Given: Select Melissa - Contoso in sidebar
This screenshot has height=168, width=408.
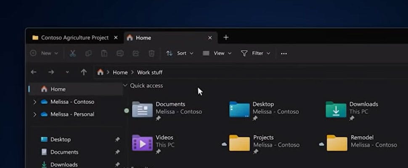Looking at the screenshot, I should [72, 102].
